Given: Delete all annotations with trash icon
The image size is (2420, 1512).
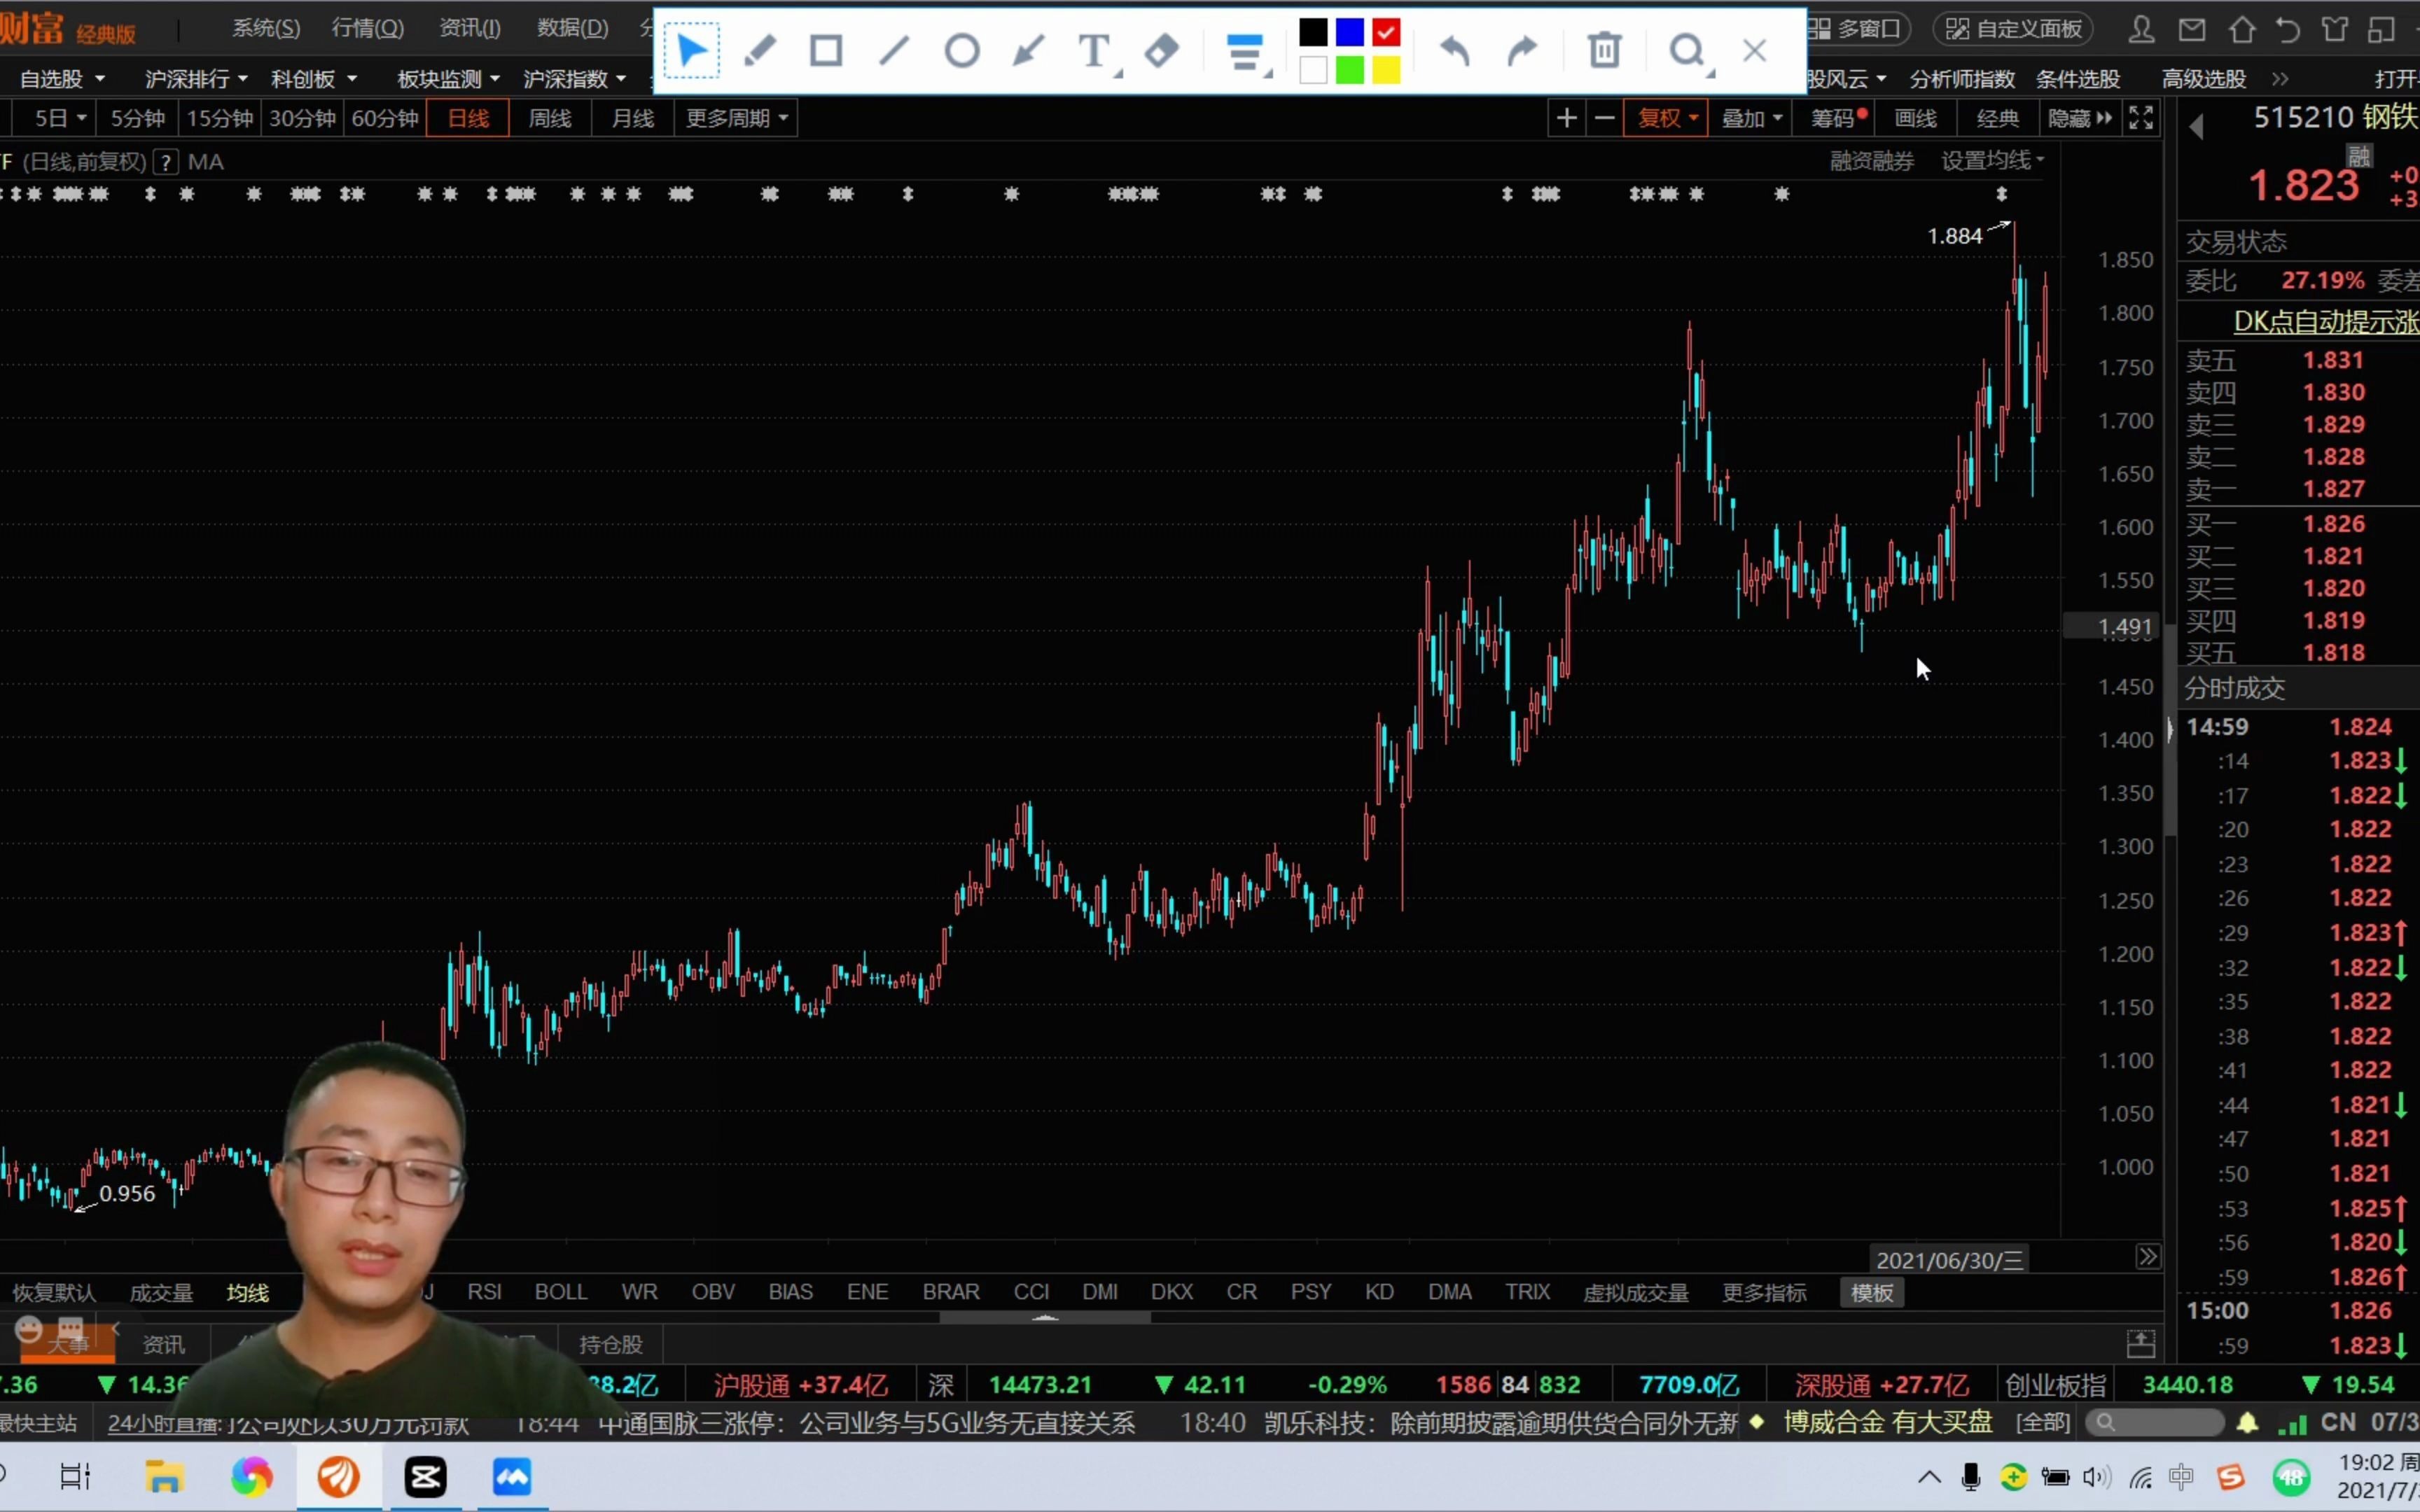Looking at the screenshot, I should tap(1605, 50).
